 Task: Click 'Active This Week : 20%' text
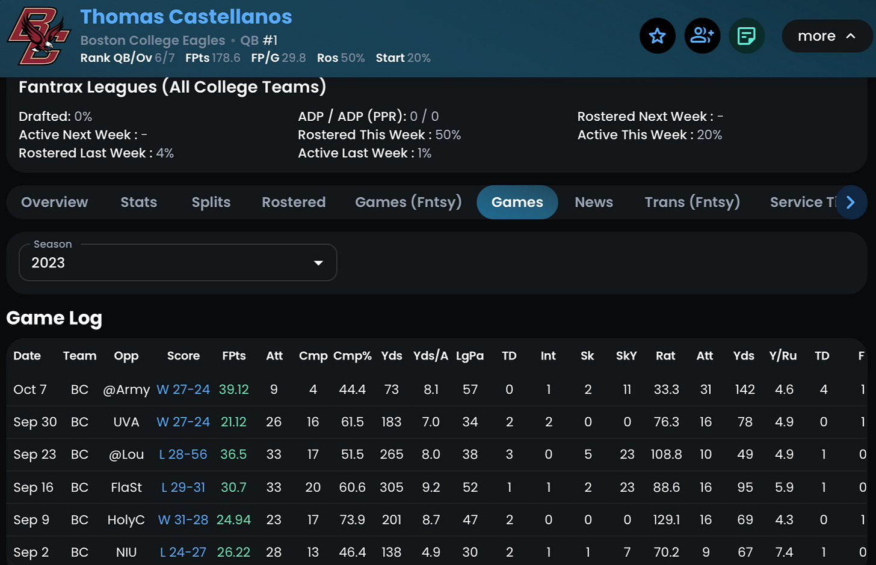[x=650, y=135]
